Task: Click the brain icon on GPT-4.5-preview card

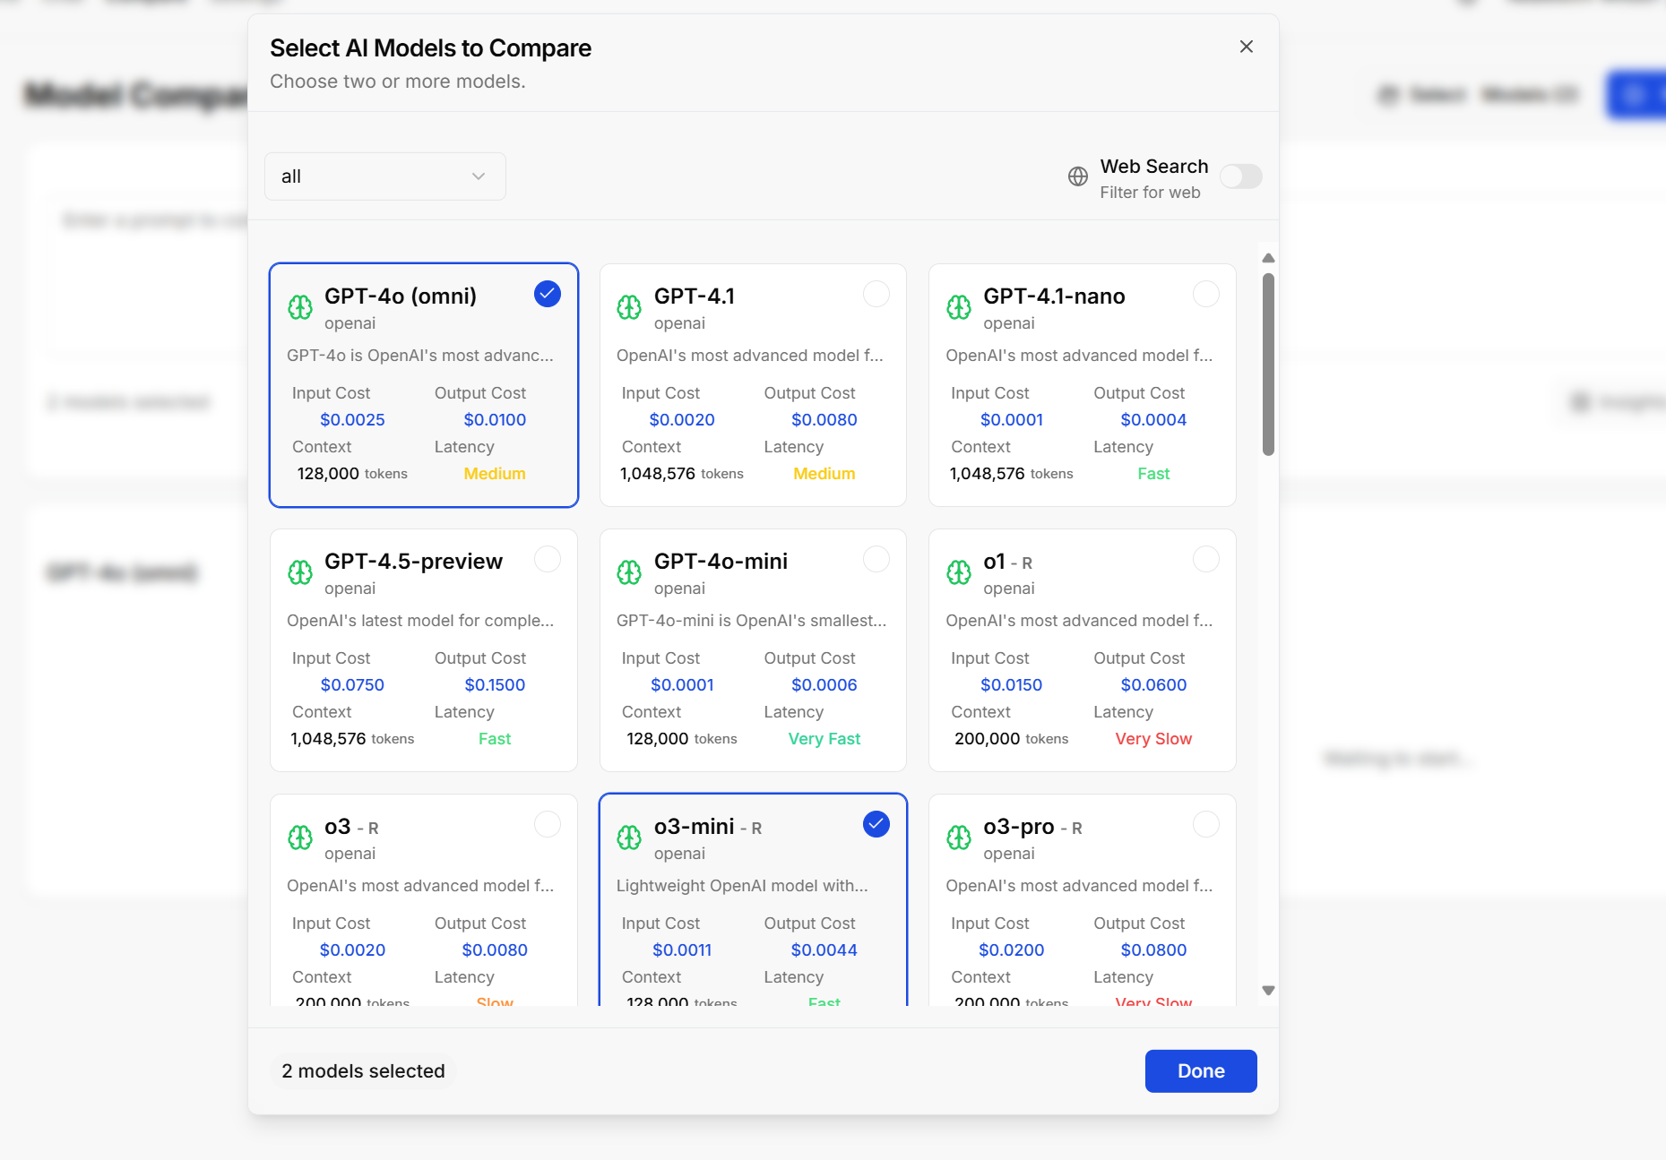Action: click(300, 572)
